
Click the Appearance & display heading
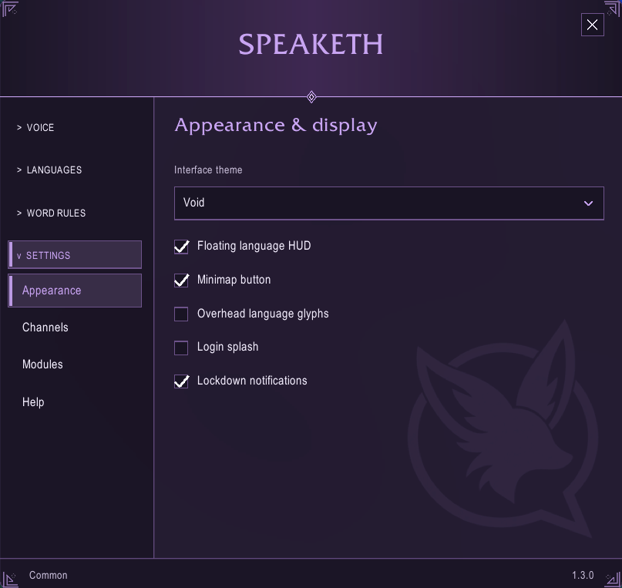point(276,126)
